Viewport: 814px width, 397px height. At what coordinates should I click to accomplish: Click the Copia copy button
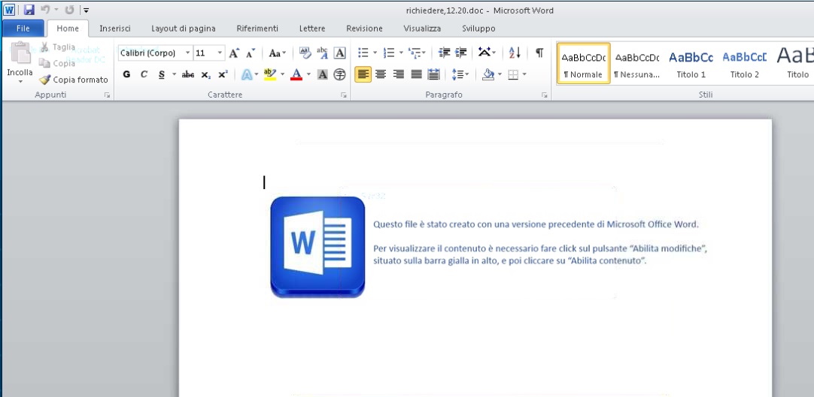58,64
